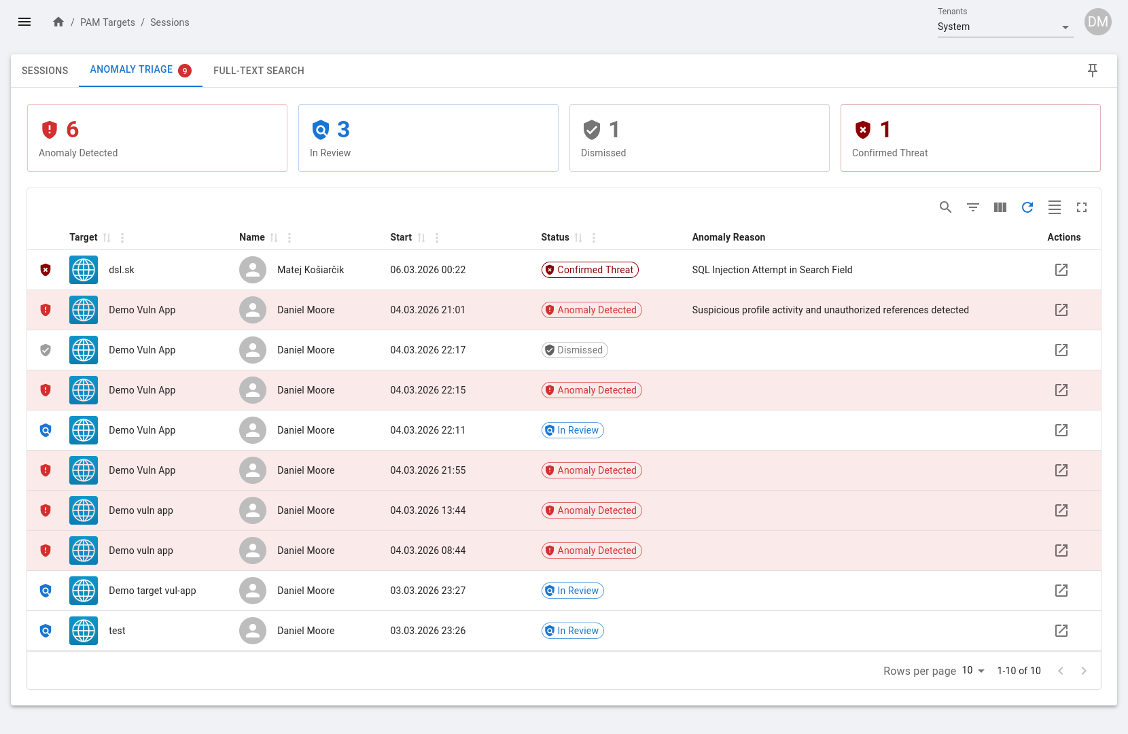
Task: Click PAM Targets breadcrumb link
Action: (107, 22)
